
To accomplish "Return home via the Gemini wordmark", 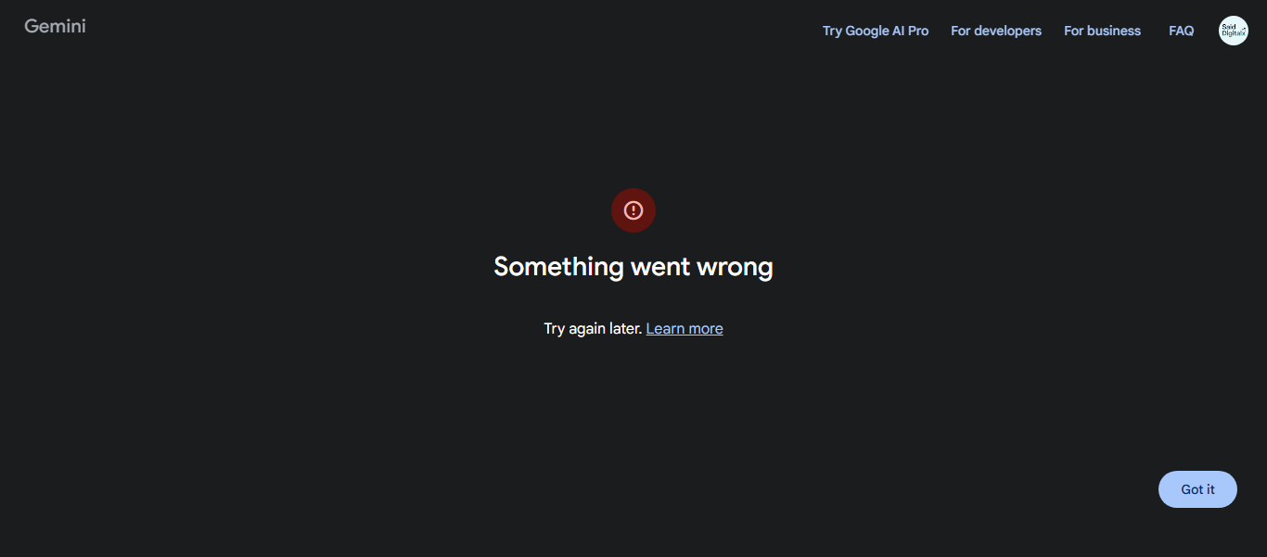I will (x=55, y=27).
